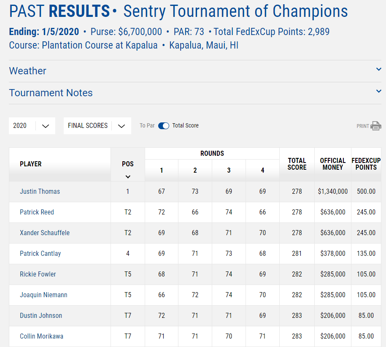Click the $378,000 money cell
The image size is (386, 347).
[332, 253]
